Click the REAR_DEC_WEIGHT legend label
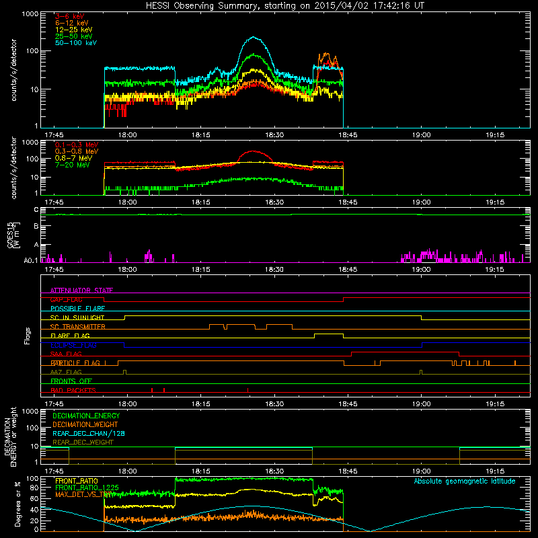This screenshot has width=538, height=538. point(83,443)
